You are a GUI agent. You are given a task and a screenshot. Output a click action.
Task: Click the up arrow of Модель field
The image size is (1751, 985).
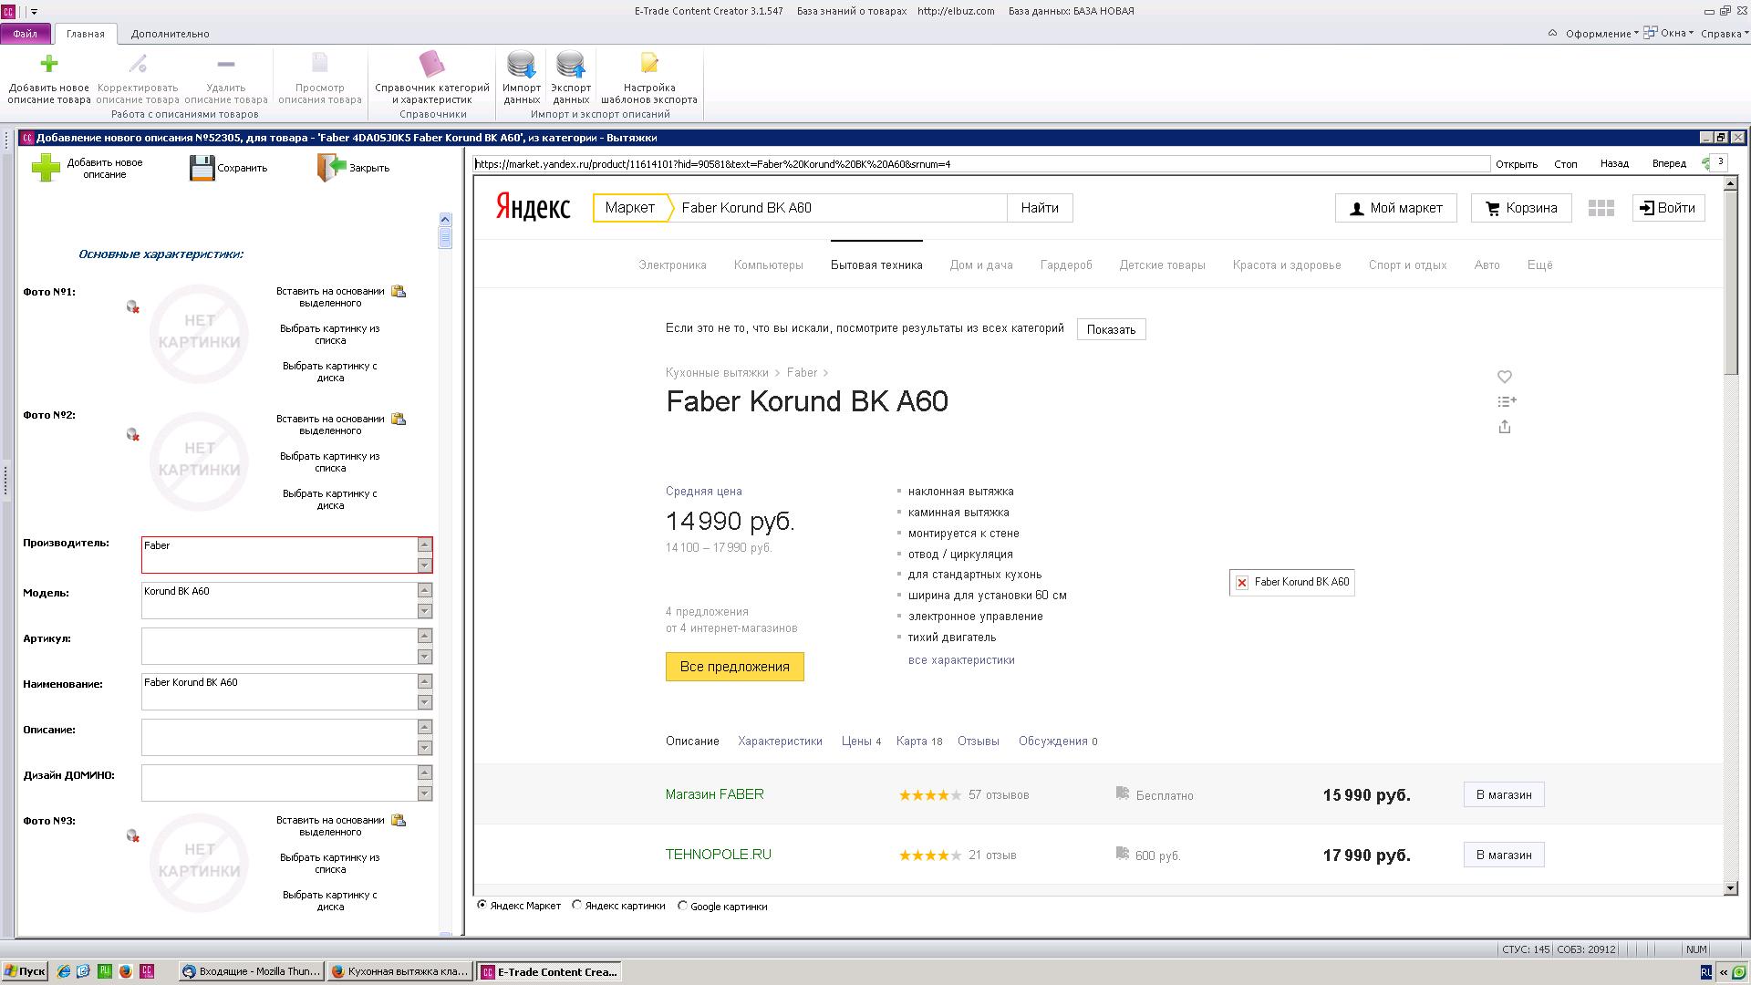click(425, 590)
